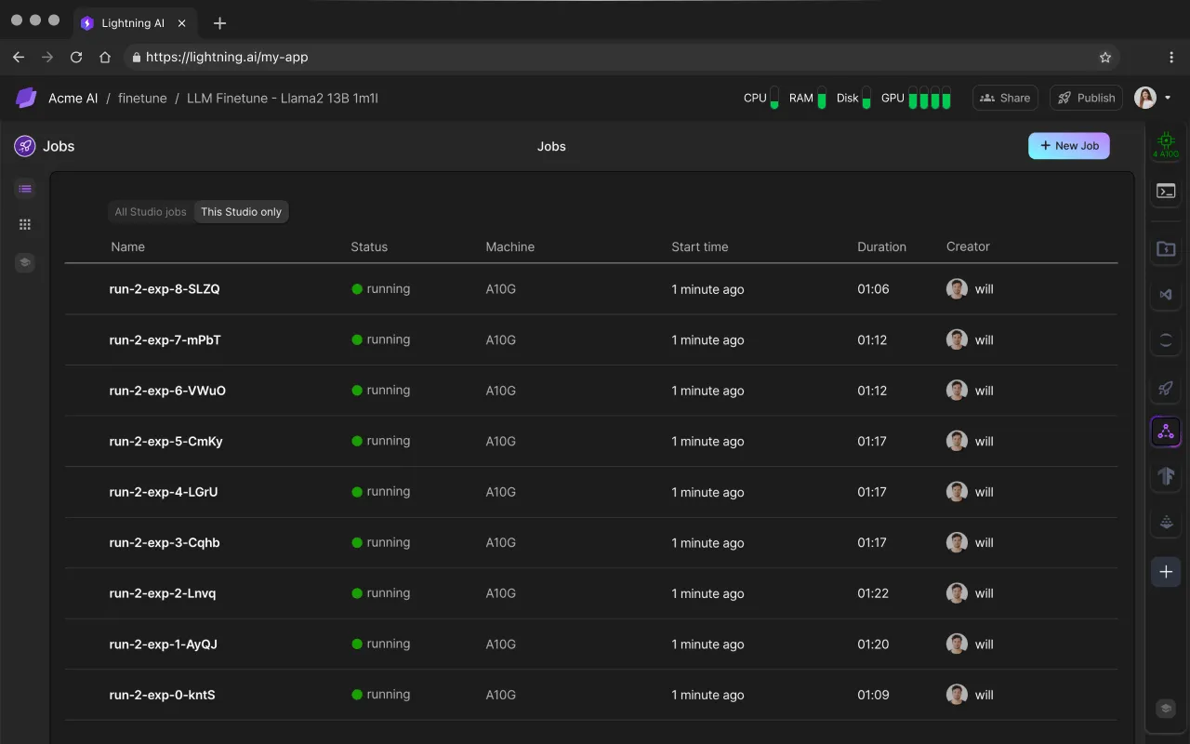
Task: Open job run-2-exp-0-kntS
Action: [x=163, y=695]
